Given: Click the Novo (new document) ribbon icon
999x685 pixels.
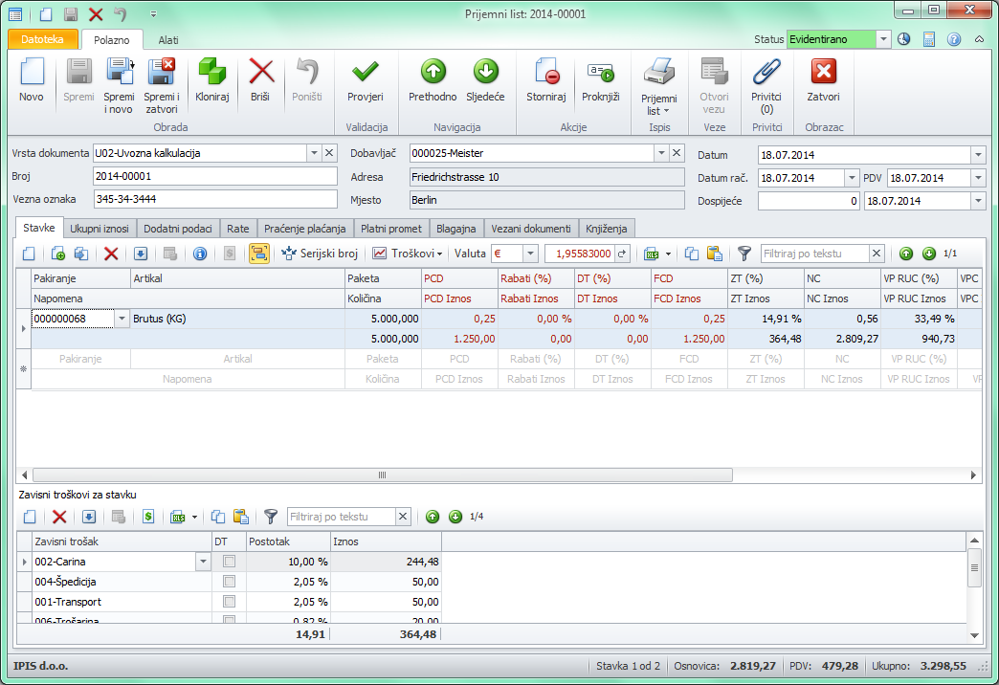Looking at the screenshot, I should coord(32,72).
